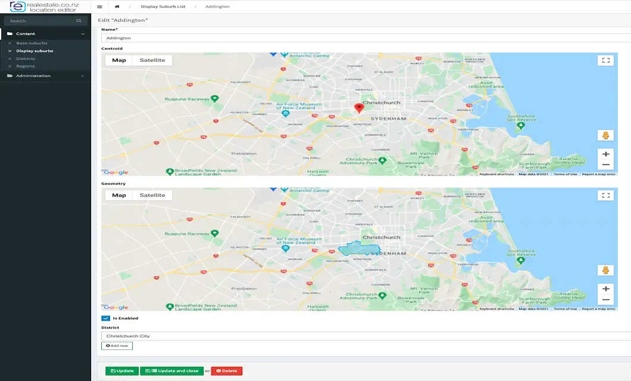Image resolution: width=631 pixels, height=381 pixels.
Task: Click Air Force Museum marker on Geometry map
Action: pos(285,248)
